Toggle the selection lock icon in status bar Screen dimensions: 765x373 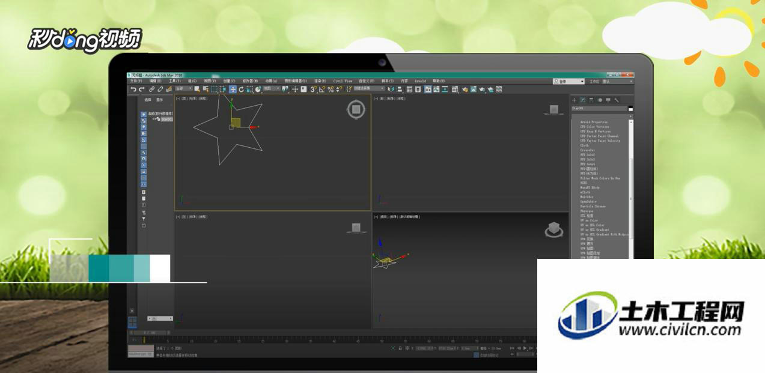[400, 348]
